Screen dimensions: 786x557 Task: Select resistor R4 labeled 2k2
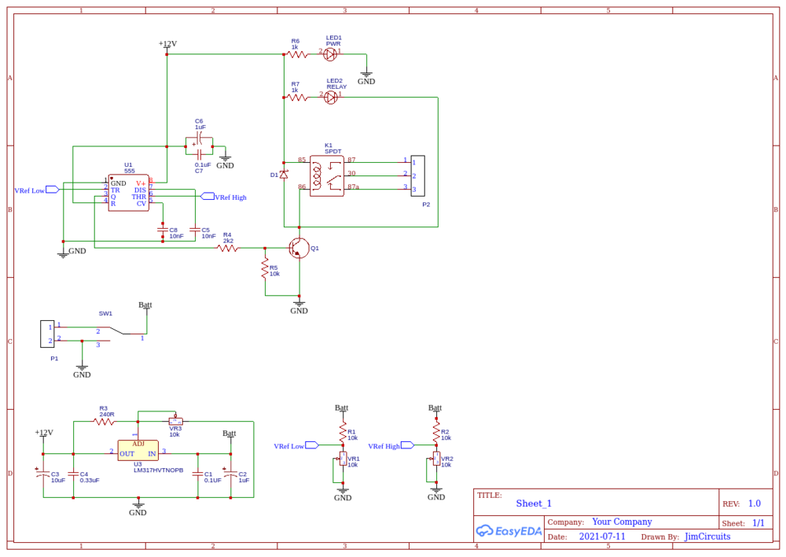(227, 246)
